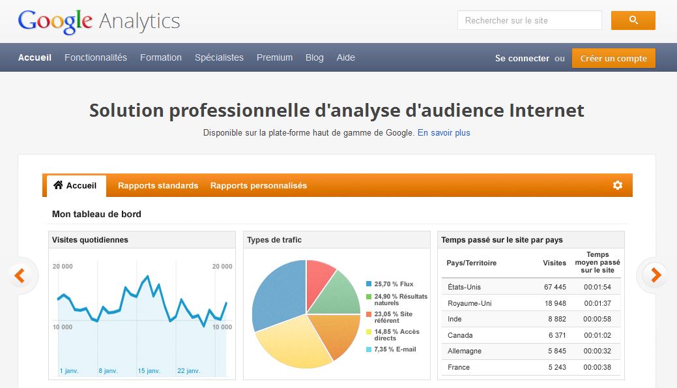Image resolution: width=677 pixels, height=388 pixels.
Task: Click Temps passé sur le site par pays title
Action: [502, 240]
